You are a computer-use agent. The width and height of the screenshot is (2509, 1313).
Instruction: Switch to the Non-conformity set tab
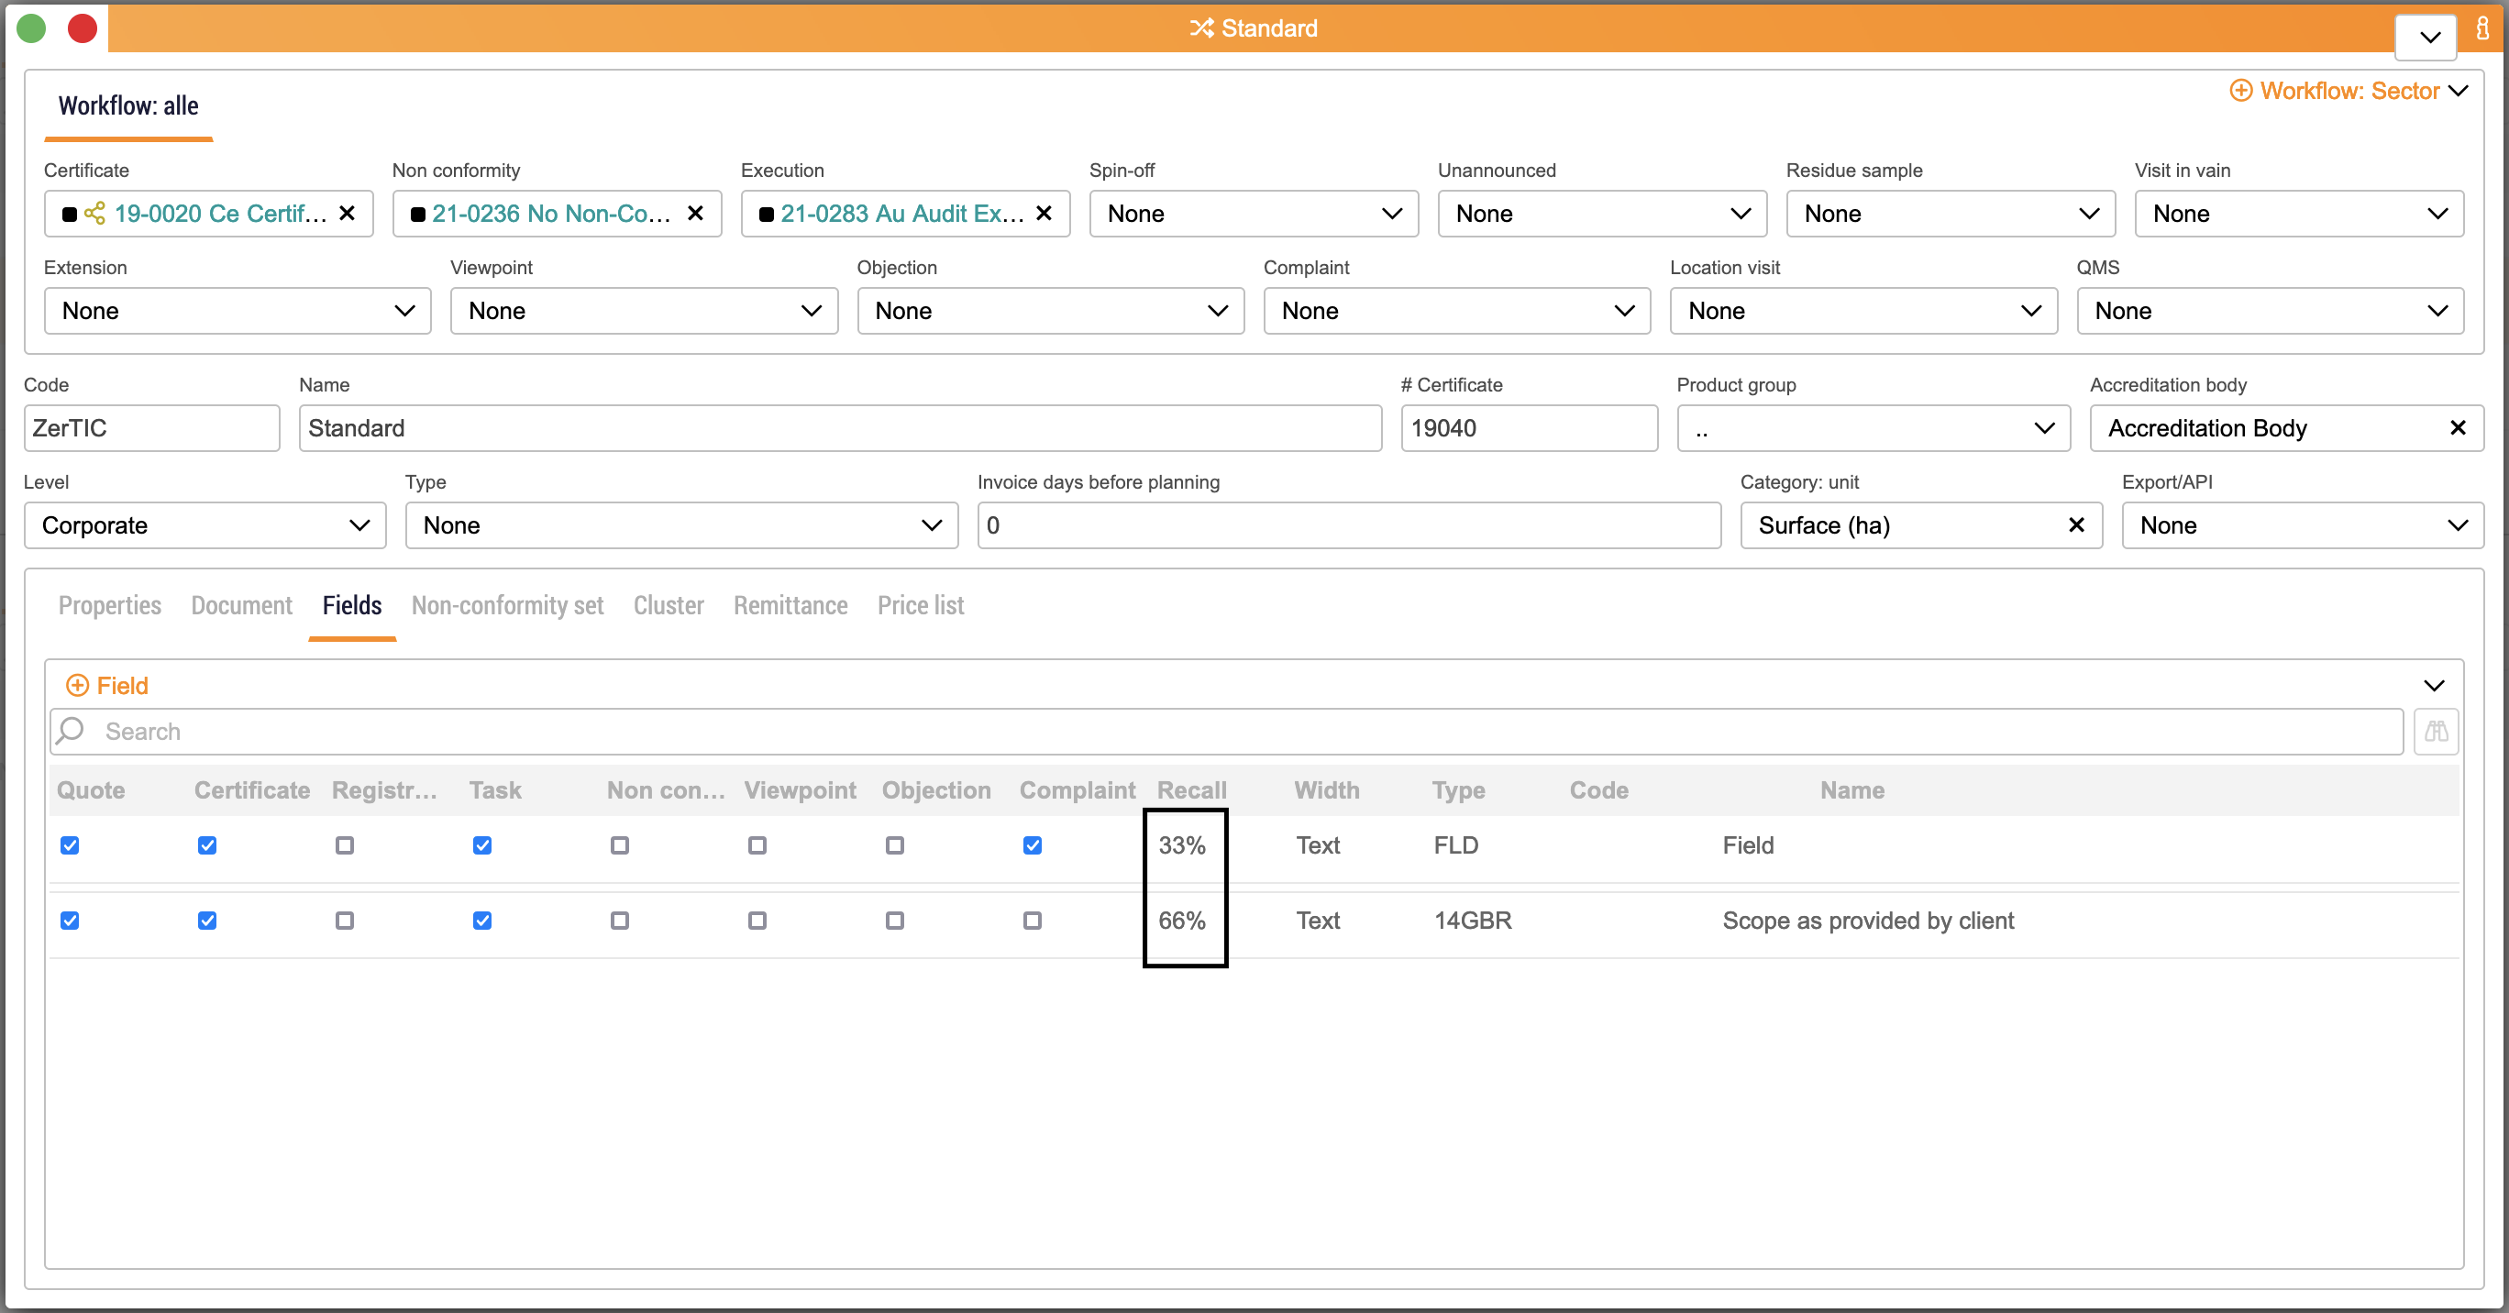(x=507, y=605)
